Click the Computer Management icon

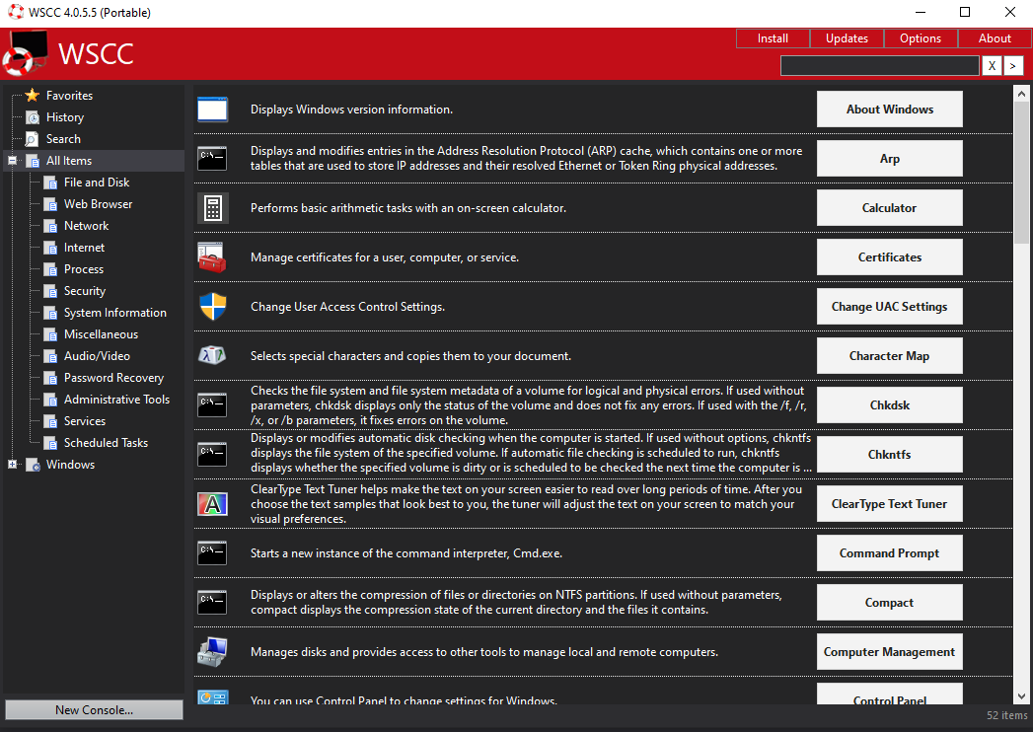tap(212, 652)
